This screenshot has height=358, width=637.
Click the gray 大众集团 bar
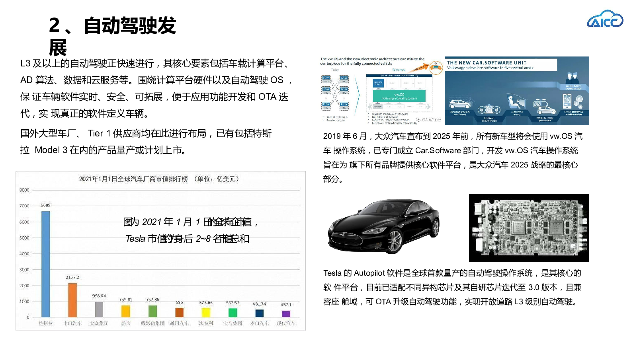pos(99,309)
